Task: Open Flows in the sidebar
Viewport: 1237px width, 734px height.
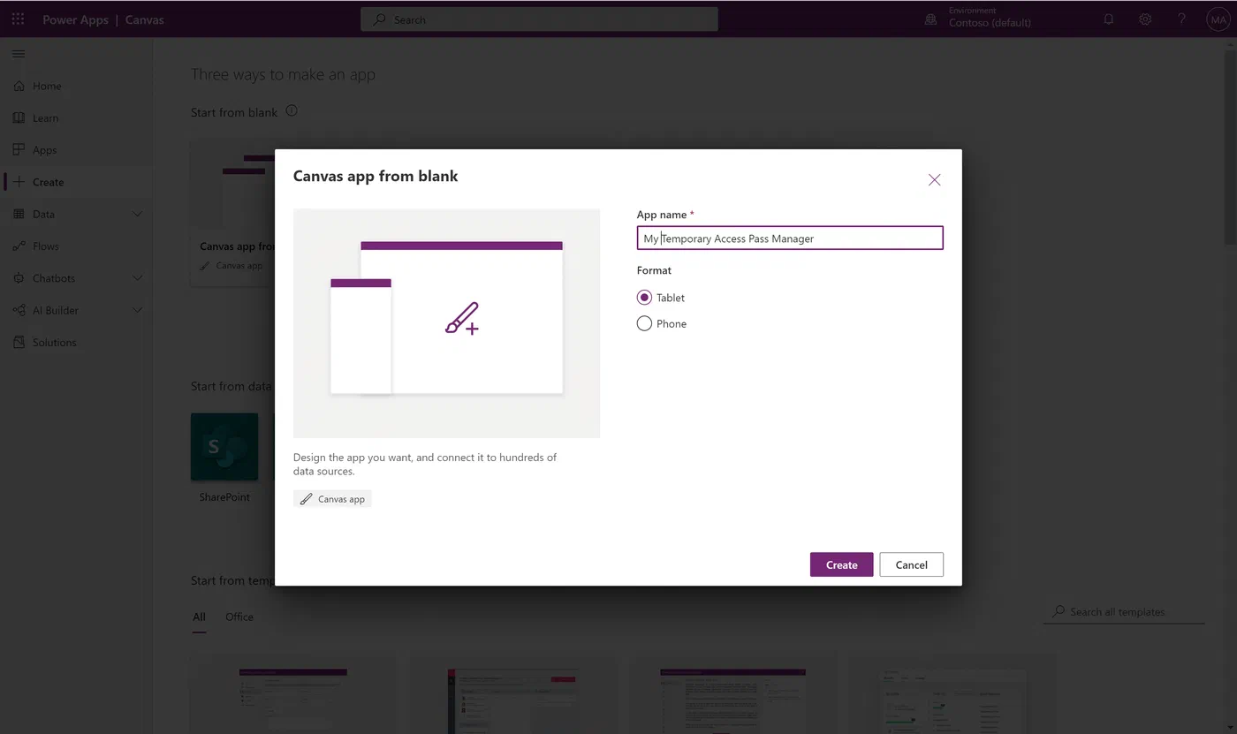Action: (x=76, y=246)
